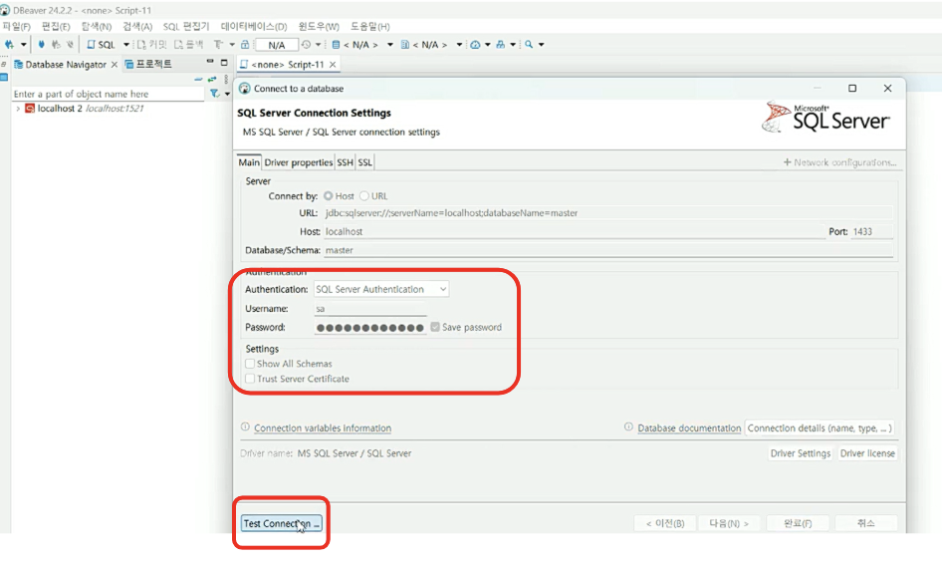
Task: Click the Test Connection button
Action: pyautogui.click(x=282, y=523)
